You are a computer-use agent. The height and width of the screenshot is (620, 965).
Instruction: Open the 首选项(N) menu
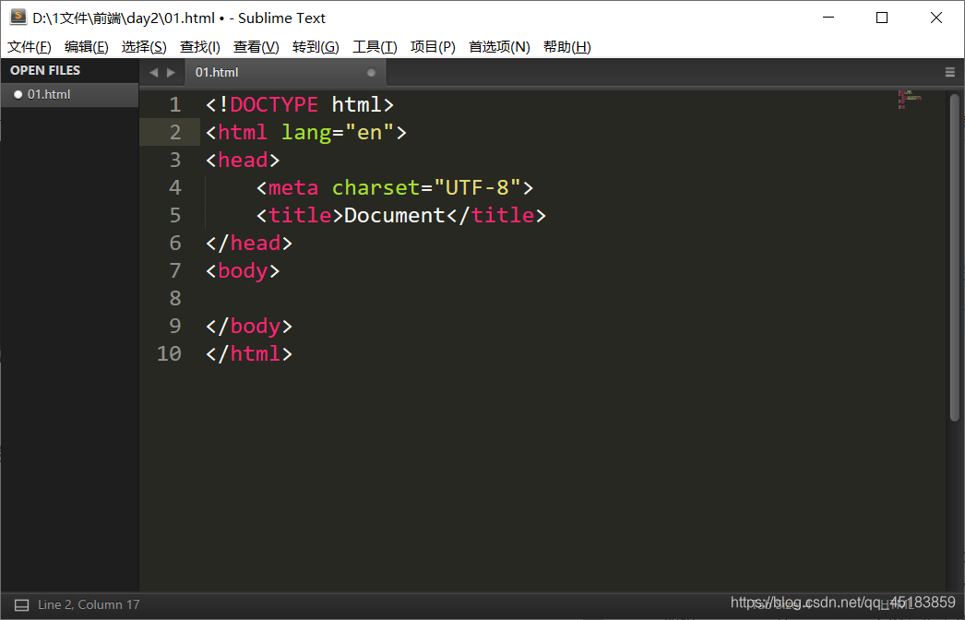tap(499, 47)
